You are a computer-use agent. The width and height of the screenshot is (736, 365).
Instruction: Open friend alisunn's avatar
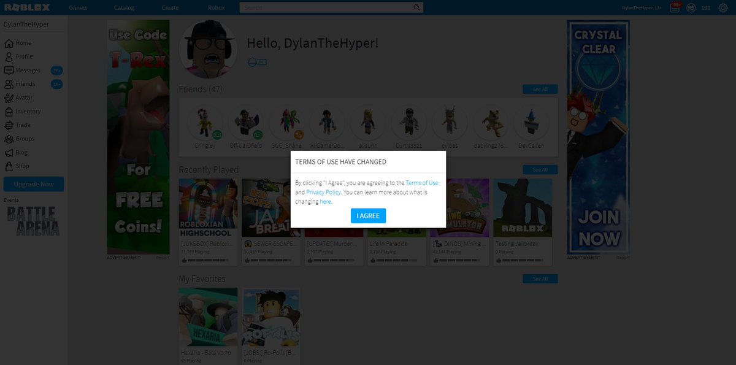pos(367,123)
